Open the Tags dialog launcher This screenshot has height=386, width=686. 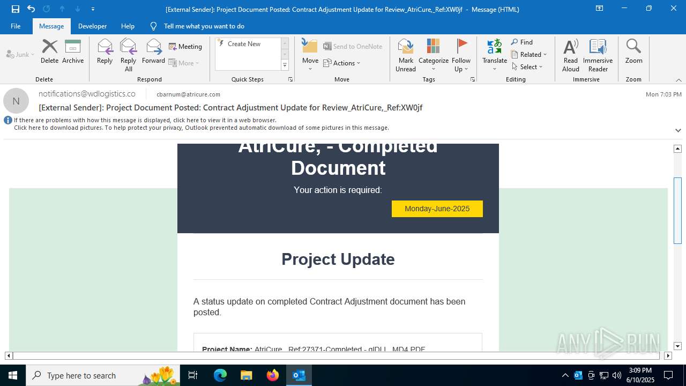(473, 79)
